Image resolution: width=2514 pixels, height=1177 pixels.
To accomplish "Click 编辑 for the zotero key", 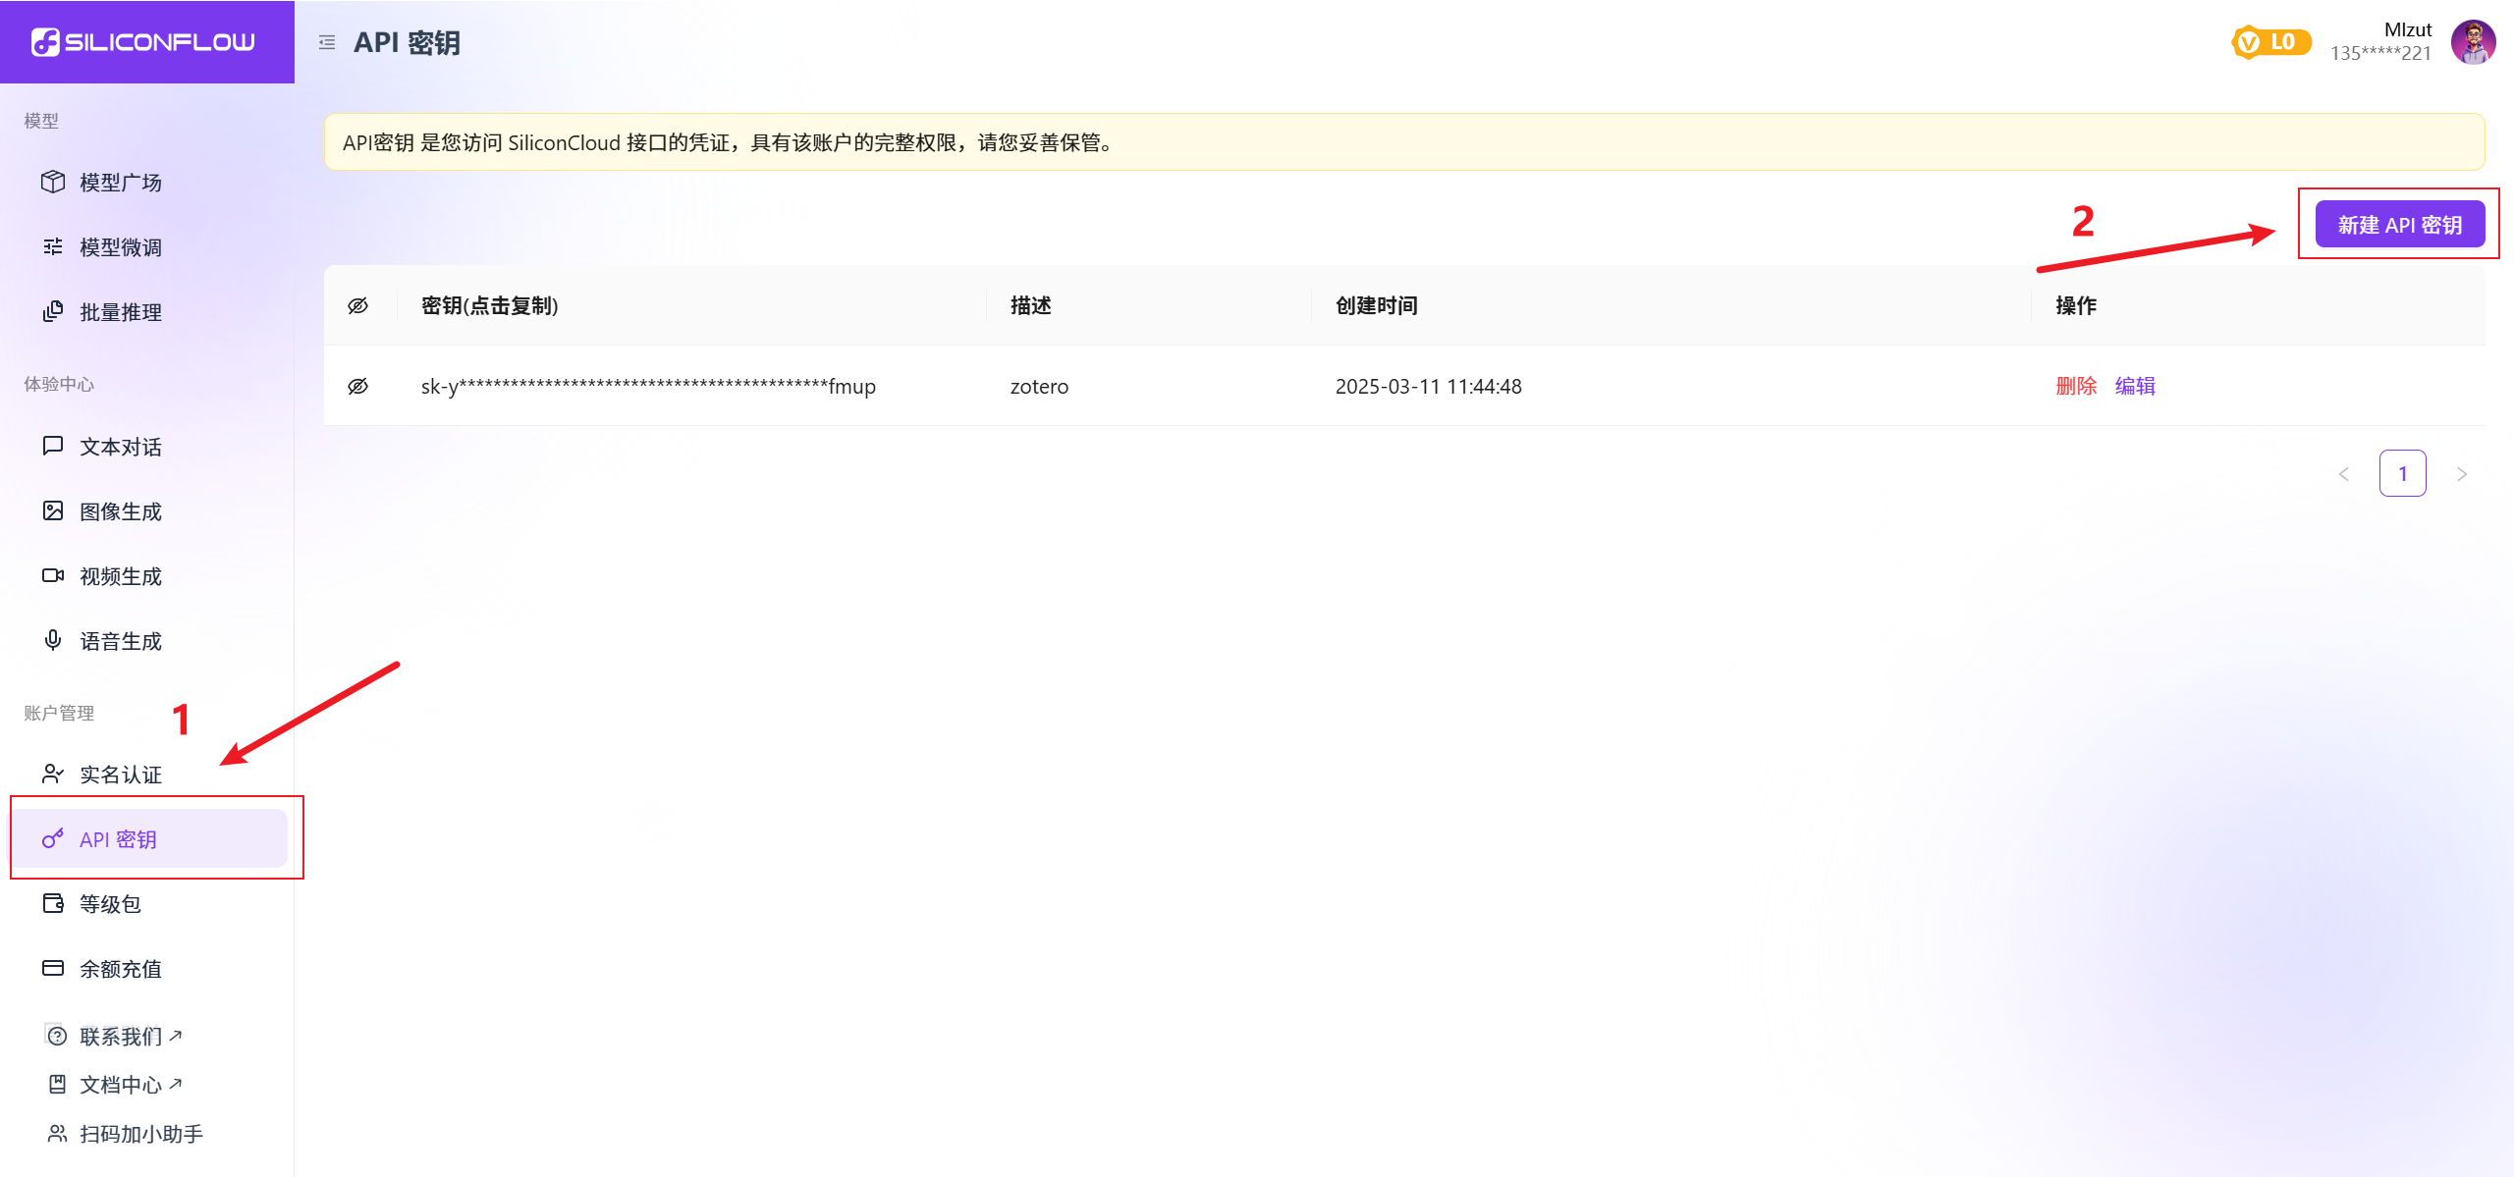I will pos(2135,386).
